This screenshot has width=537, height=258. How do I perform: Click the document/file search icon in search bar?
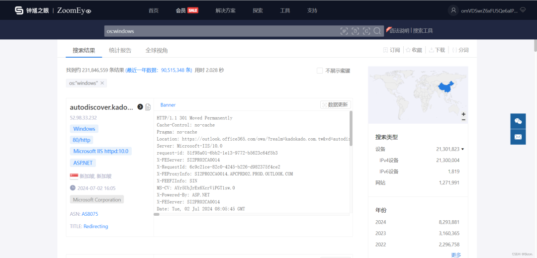click(x=356, y=31)
